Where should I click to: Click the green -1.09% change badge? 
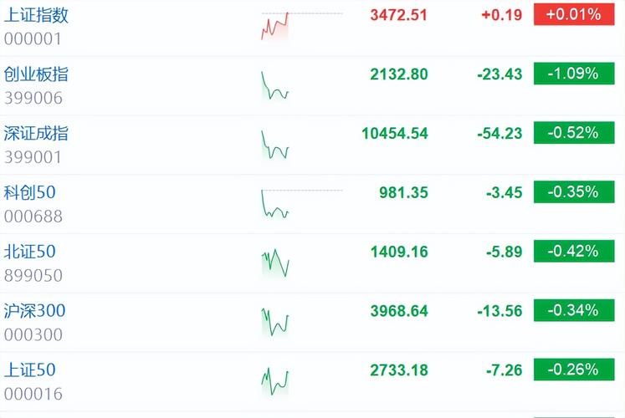(573, 74)
